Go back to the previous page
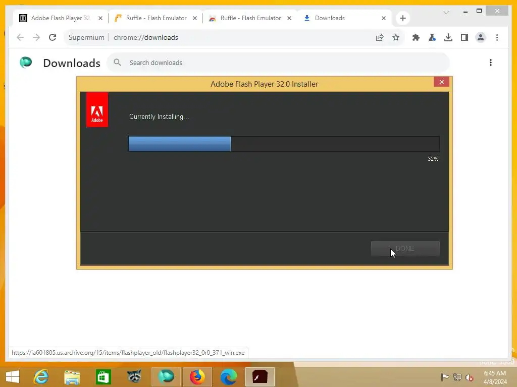Image resolution: width=517 pixels, height=387 pixels. pos(20,37)
